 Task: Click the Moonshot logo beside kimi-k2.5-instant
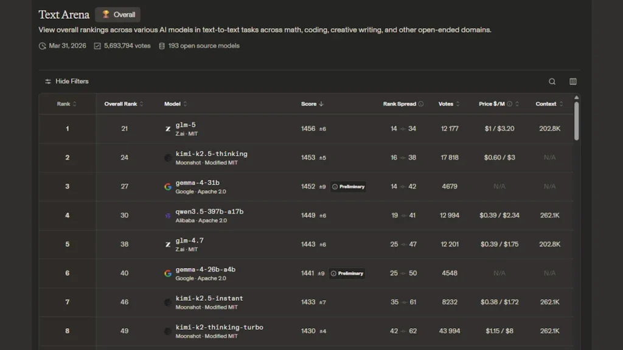tap(168, 303)
